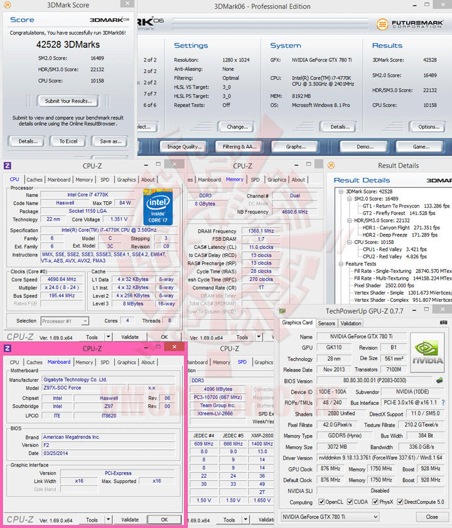Click the Tools button in the CPU-Z CPU window

(x=92, y=337)
